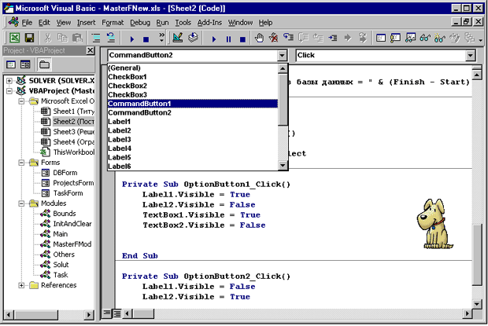
Task: Open the Locals Window from toolbar
Action: click(x=381, y=38)
